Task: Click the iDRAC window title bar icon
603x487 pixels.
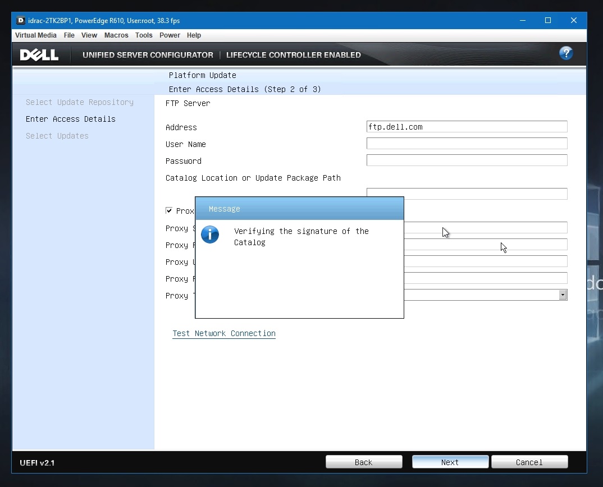Action: (21, 20)
